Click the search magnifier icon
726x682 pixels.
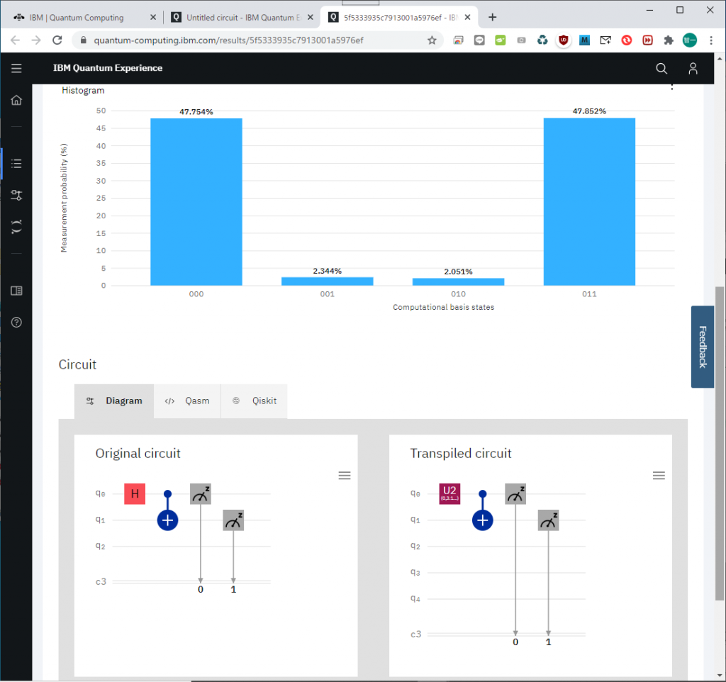661,68
